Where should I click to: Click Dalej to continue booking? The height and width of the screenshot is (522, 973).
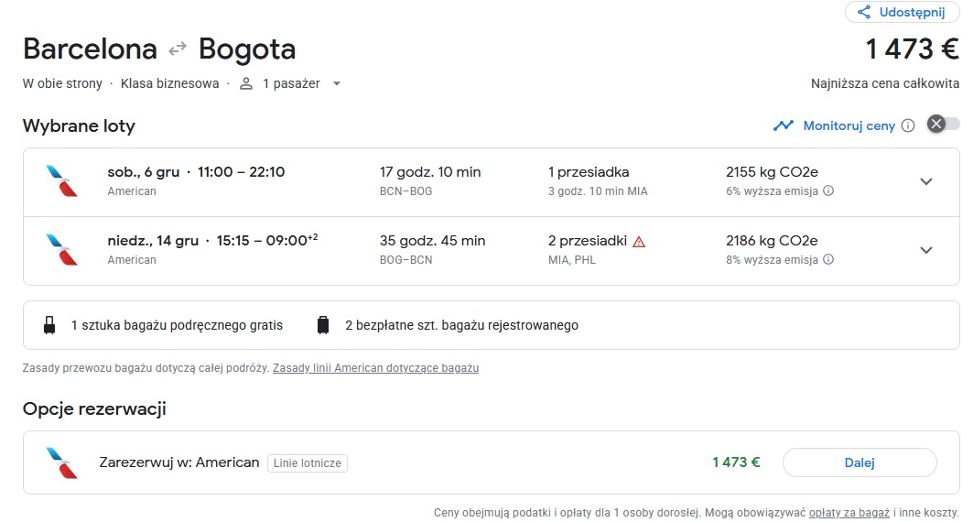(859, 462)
